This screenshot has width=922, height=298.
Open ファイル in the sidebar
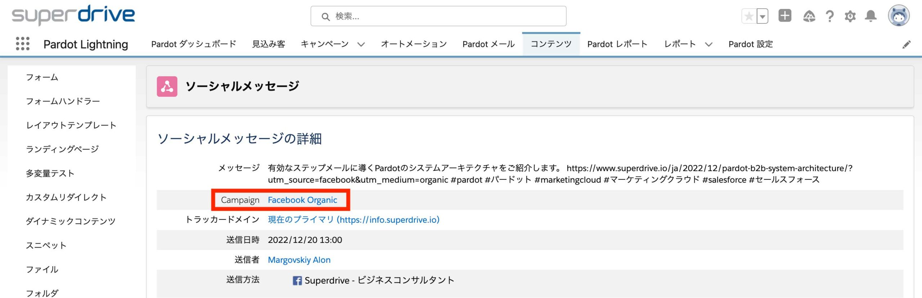click(x=42, y=270)
